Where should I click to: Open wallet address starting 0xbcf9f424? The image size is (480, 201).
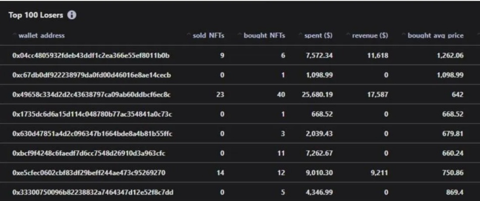pyautogui.click(x=89, y=153)
